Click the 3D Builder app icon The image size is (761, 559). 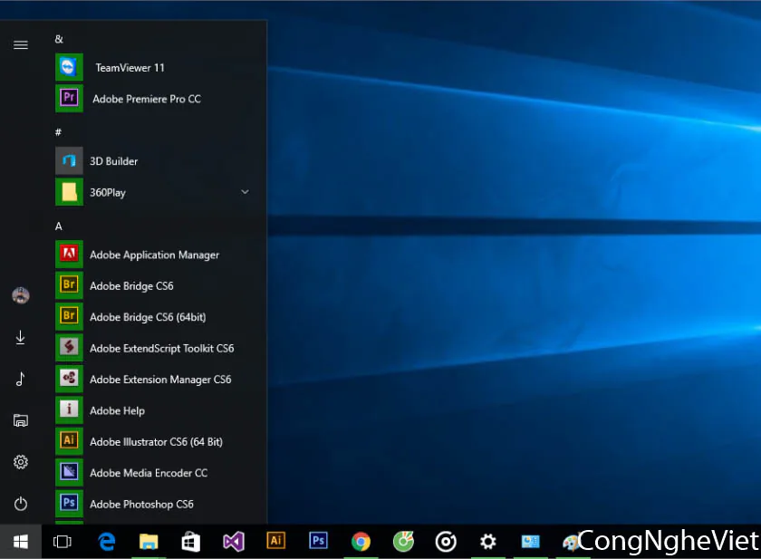click(70, 160)
